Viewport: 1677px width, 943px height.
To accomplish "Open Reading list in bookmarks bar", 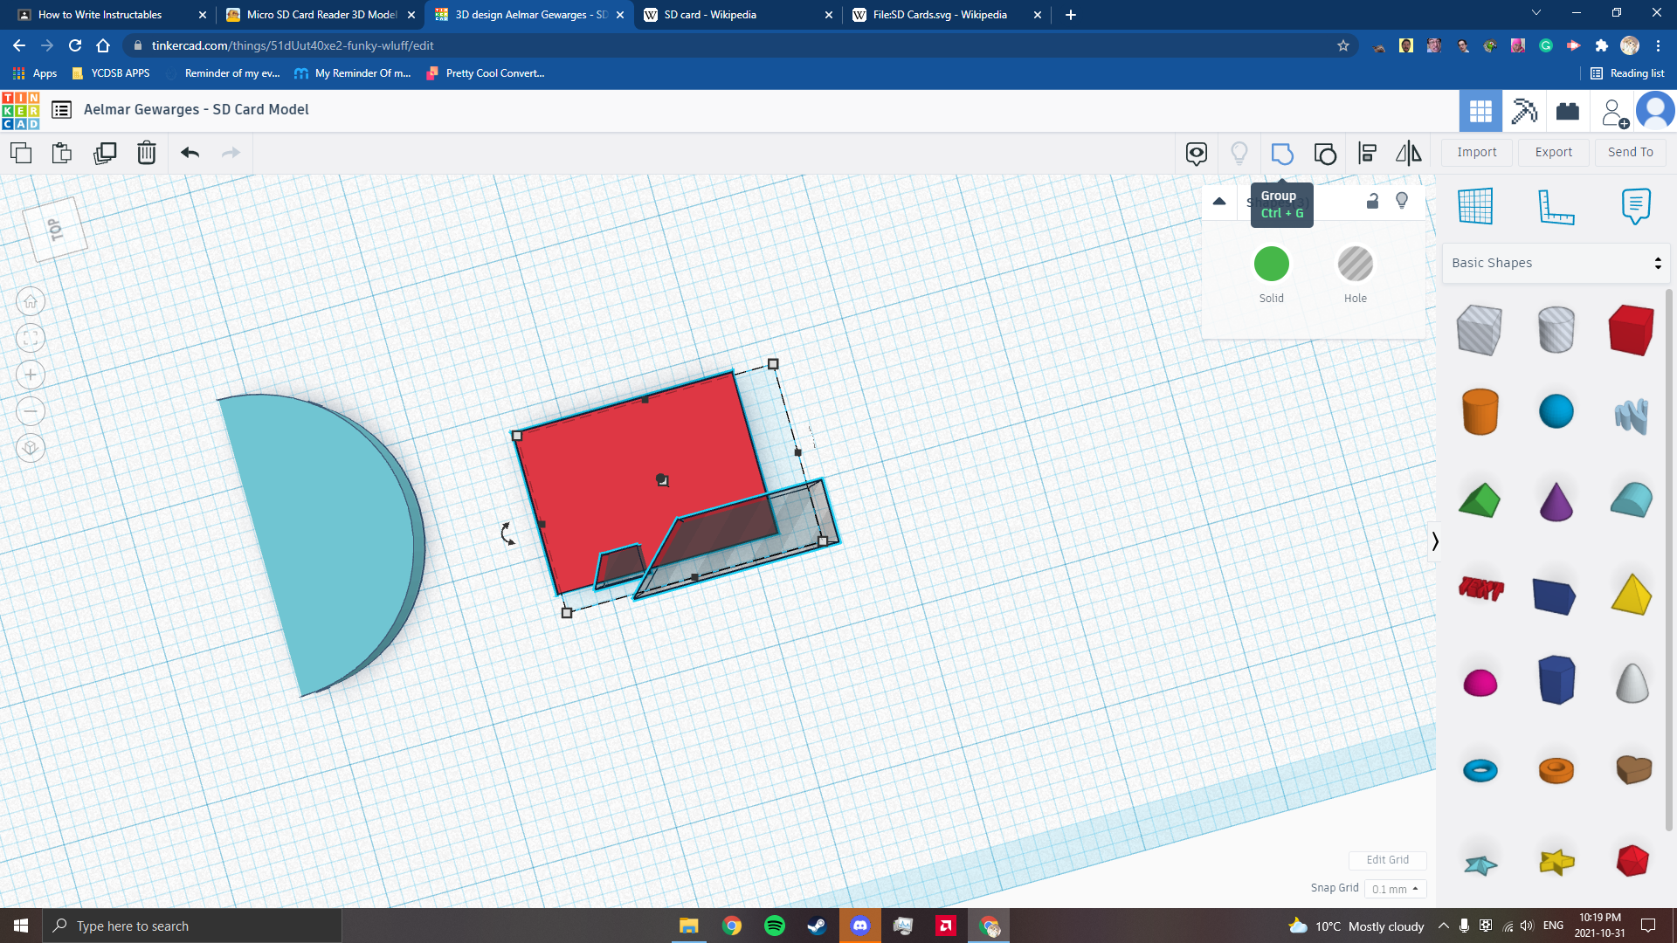I will point(1627,73).
